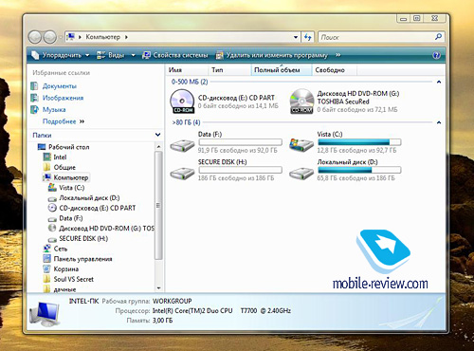Select the Data (F:) drive icon

(x=182, y=145)
